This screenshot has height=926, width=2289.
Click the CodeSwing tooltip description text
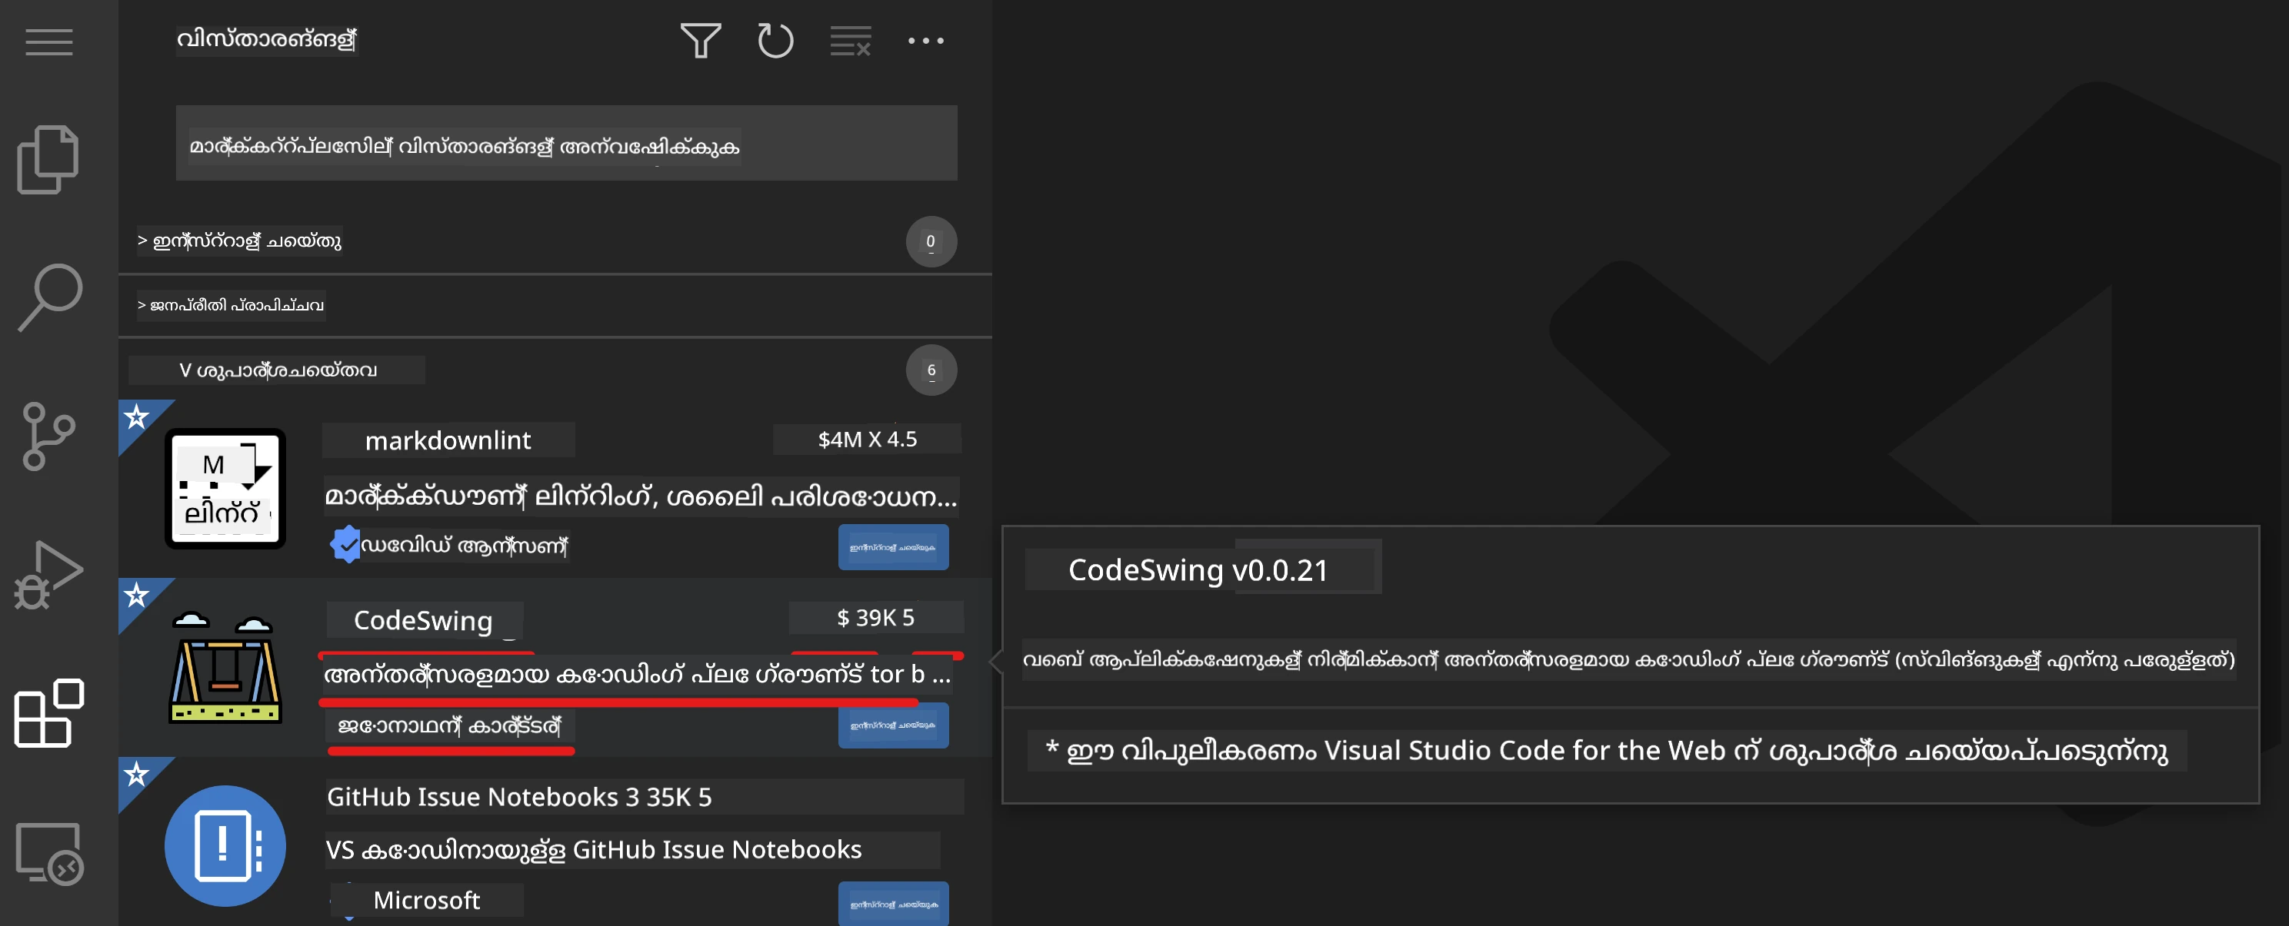click(1628, 659)
